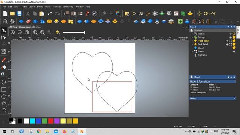Redo the last action
The image size is (240, 135).
pyautogui.click(x=57, y=13)
